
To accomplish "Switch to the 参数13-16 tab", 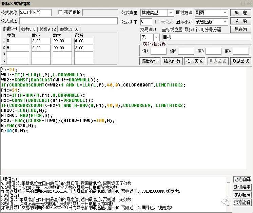I will [x=69, y=29].
